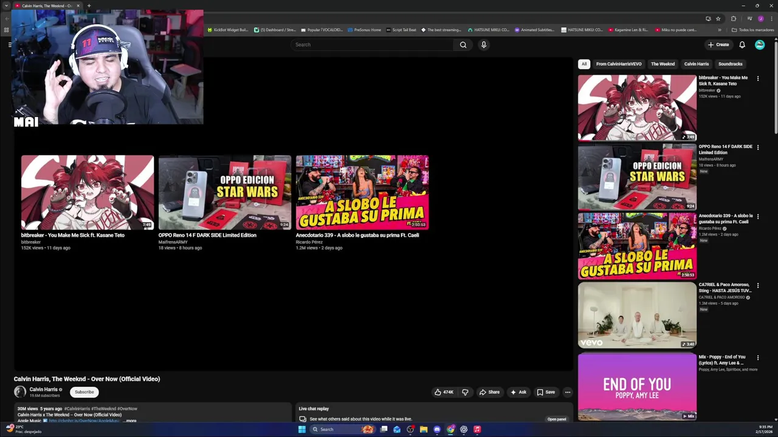Screen dimensions: 778x437
Task: Click the Create button in YouTube header
Action: tap(718, 45)
